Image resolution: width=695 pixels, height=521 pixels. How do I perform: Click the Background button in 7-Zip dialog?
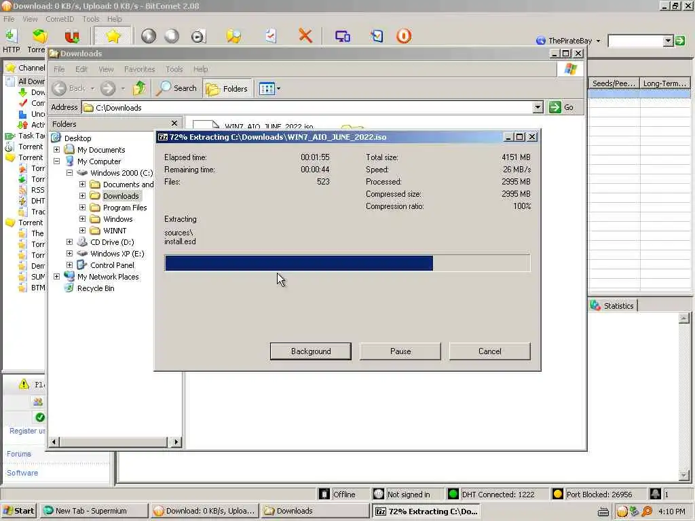coord(311,351)
